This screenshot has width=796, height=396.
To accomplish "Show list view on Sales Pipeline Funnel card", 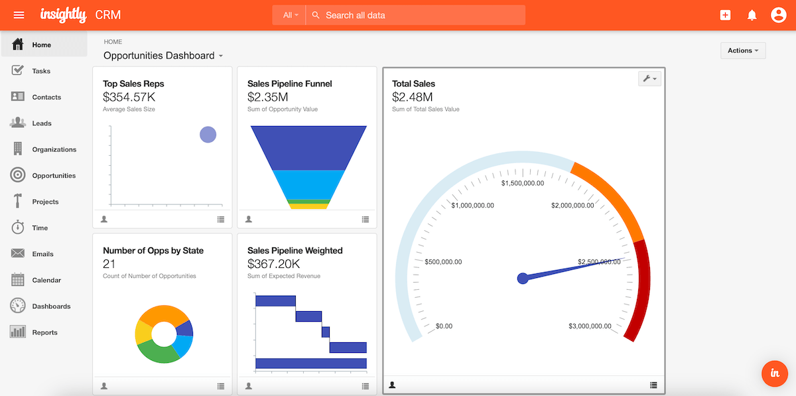I will (x=365, y=219).
